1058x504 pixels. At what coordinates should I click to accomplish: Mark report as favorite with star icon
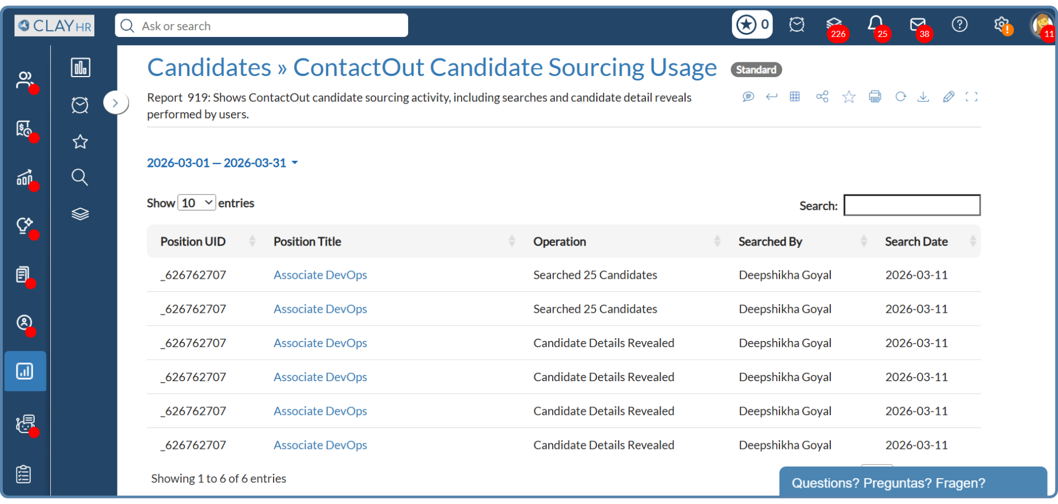pos(848,97)
